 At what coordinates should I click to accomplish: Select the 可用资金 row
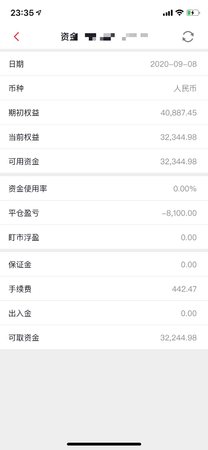click(x=104, y=161)
